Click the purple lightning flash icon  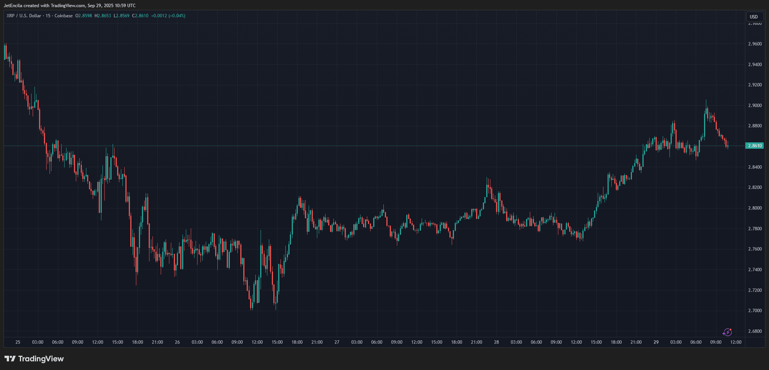pos(727,332)
